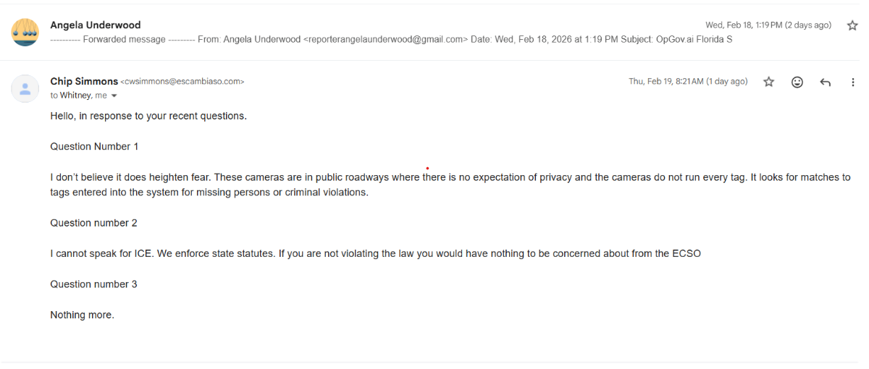
Task: Open the three-dot More menu
Action: [852, 82]
